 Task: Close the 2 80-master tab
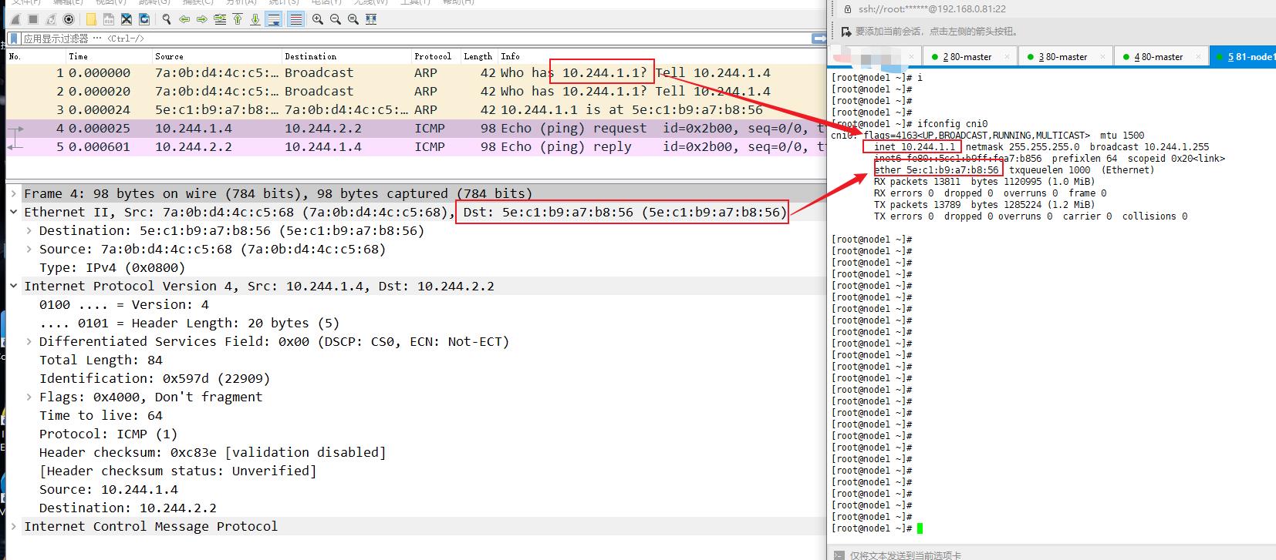point(1007,57)
